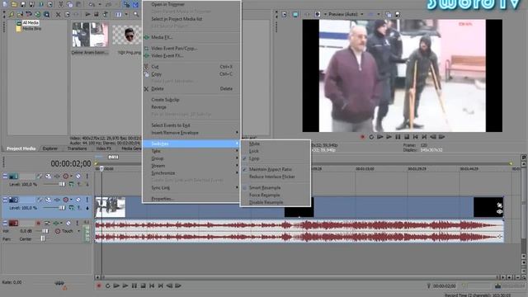Click Stop button under the video preview
528x297 pixels.
[407, 137]
